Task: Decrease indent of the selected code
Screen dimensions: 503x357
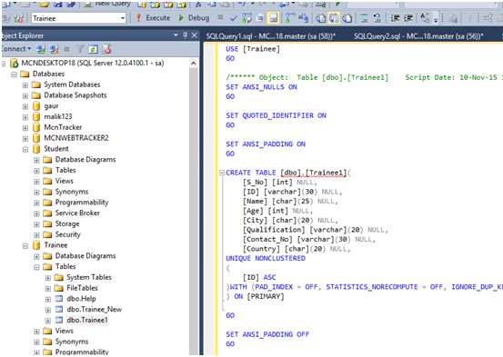Action: tap(395, 18)
